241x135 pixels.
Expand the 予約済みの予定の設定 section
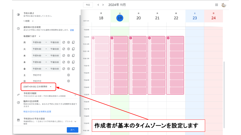click(75, 121)
